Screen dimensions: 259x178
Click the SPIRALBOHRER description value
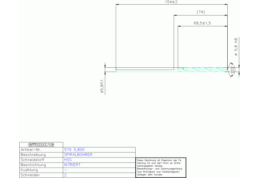coord(78,154)
